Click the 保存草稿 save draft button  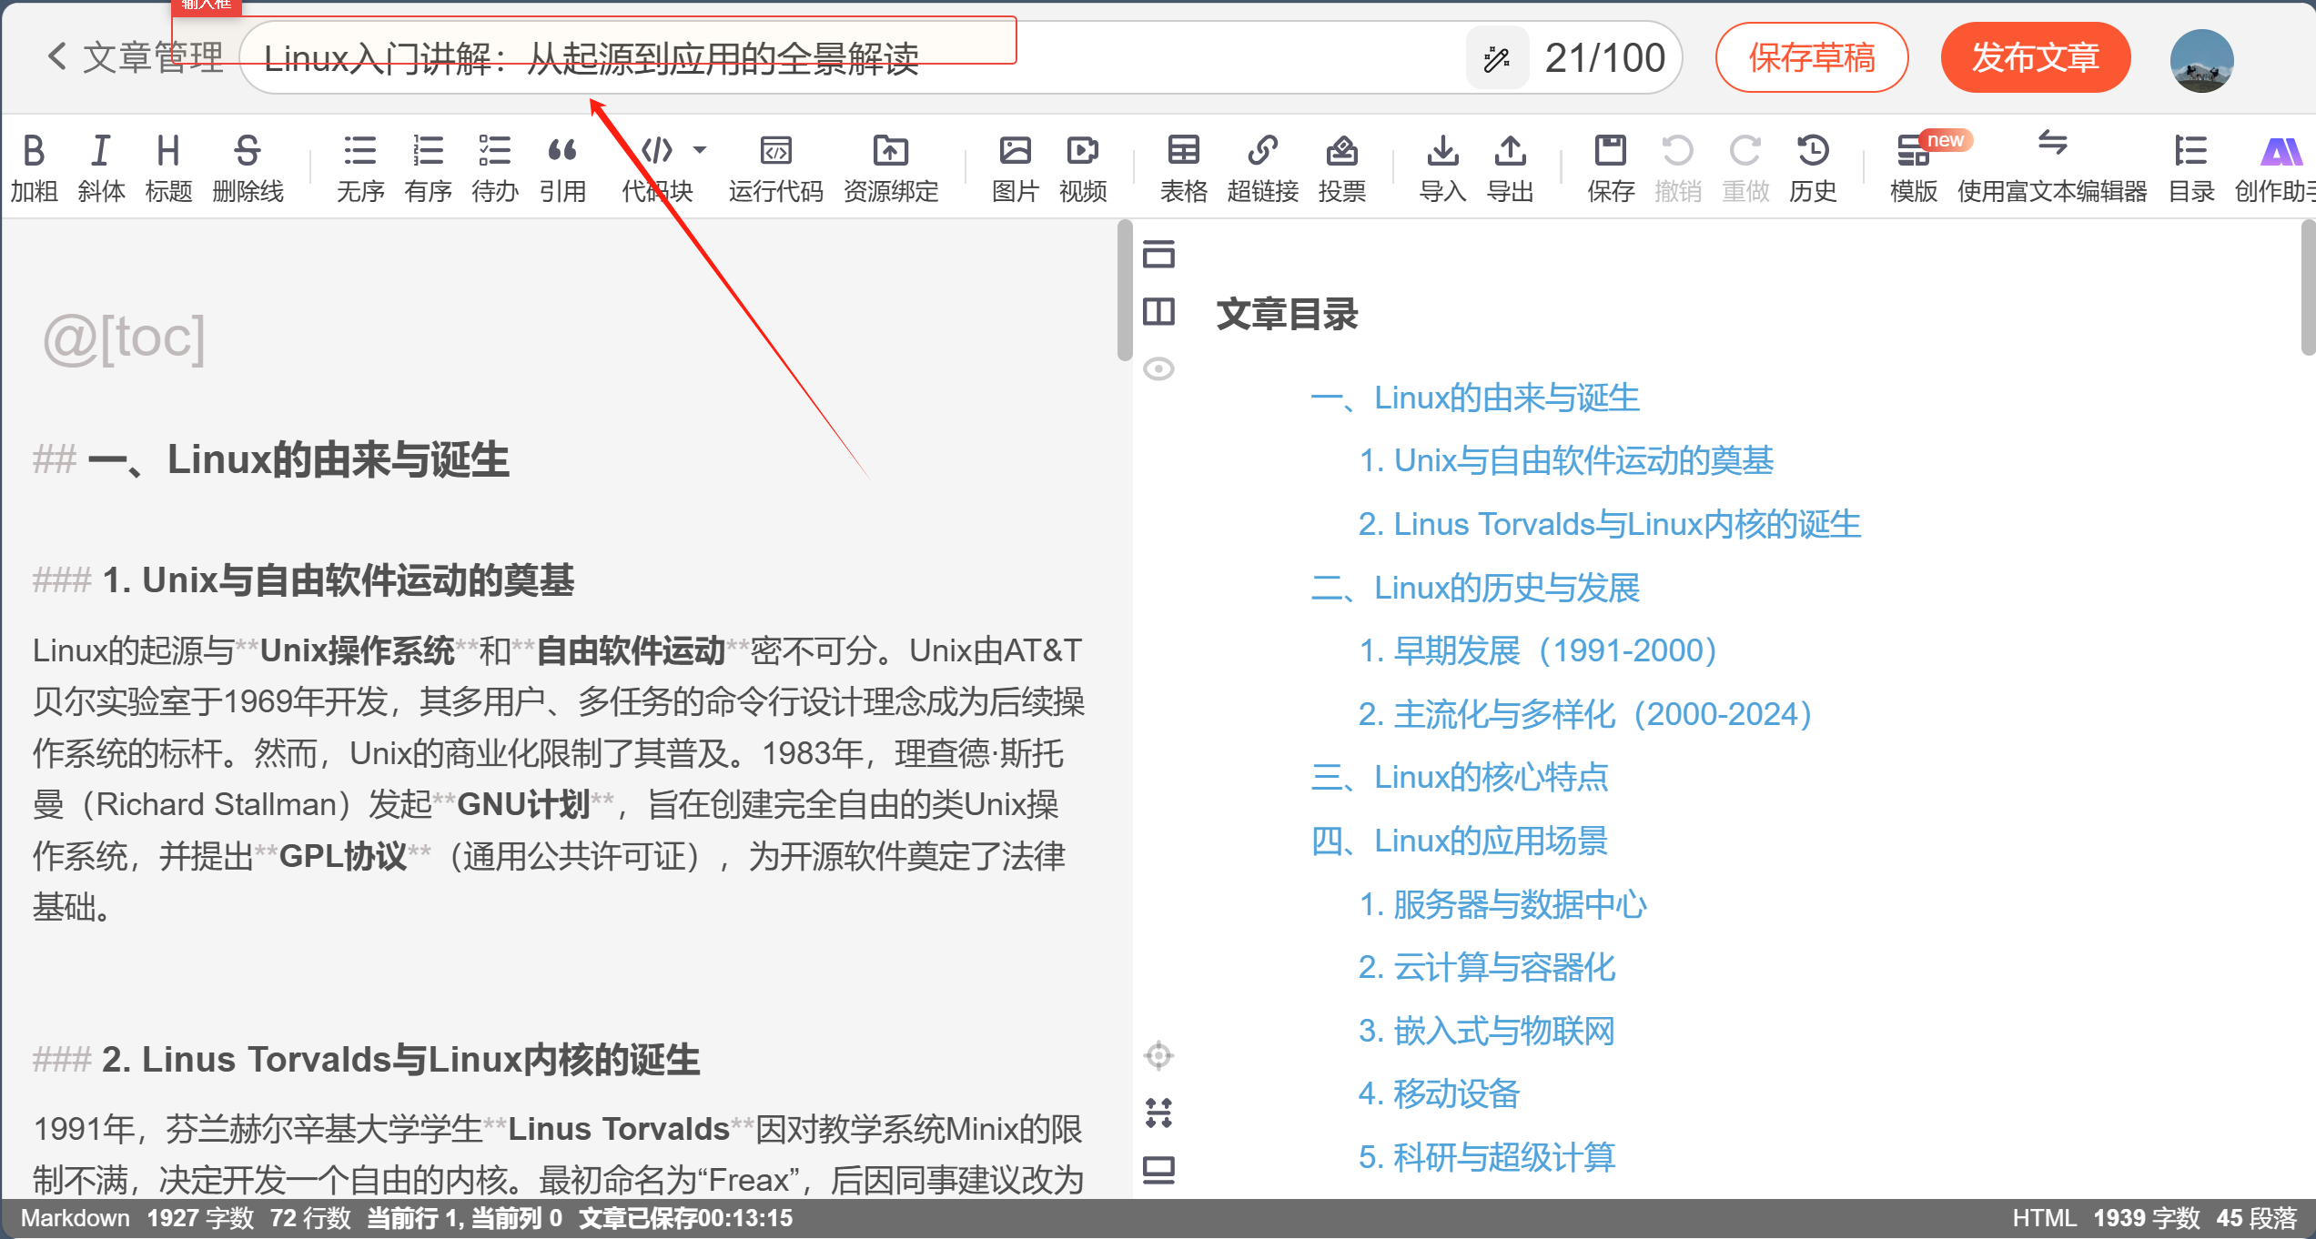click(1811, 57)
